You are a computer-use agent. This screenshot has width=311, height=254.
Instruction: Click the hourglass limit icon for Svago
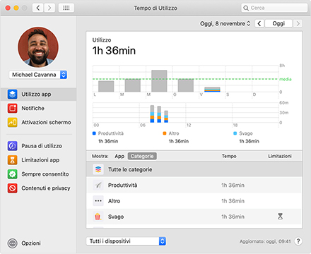(280, 216)
